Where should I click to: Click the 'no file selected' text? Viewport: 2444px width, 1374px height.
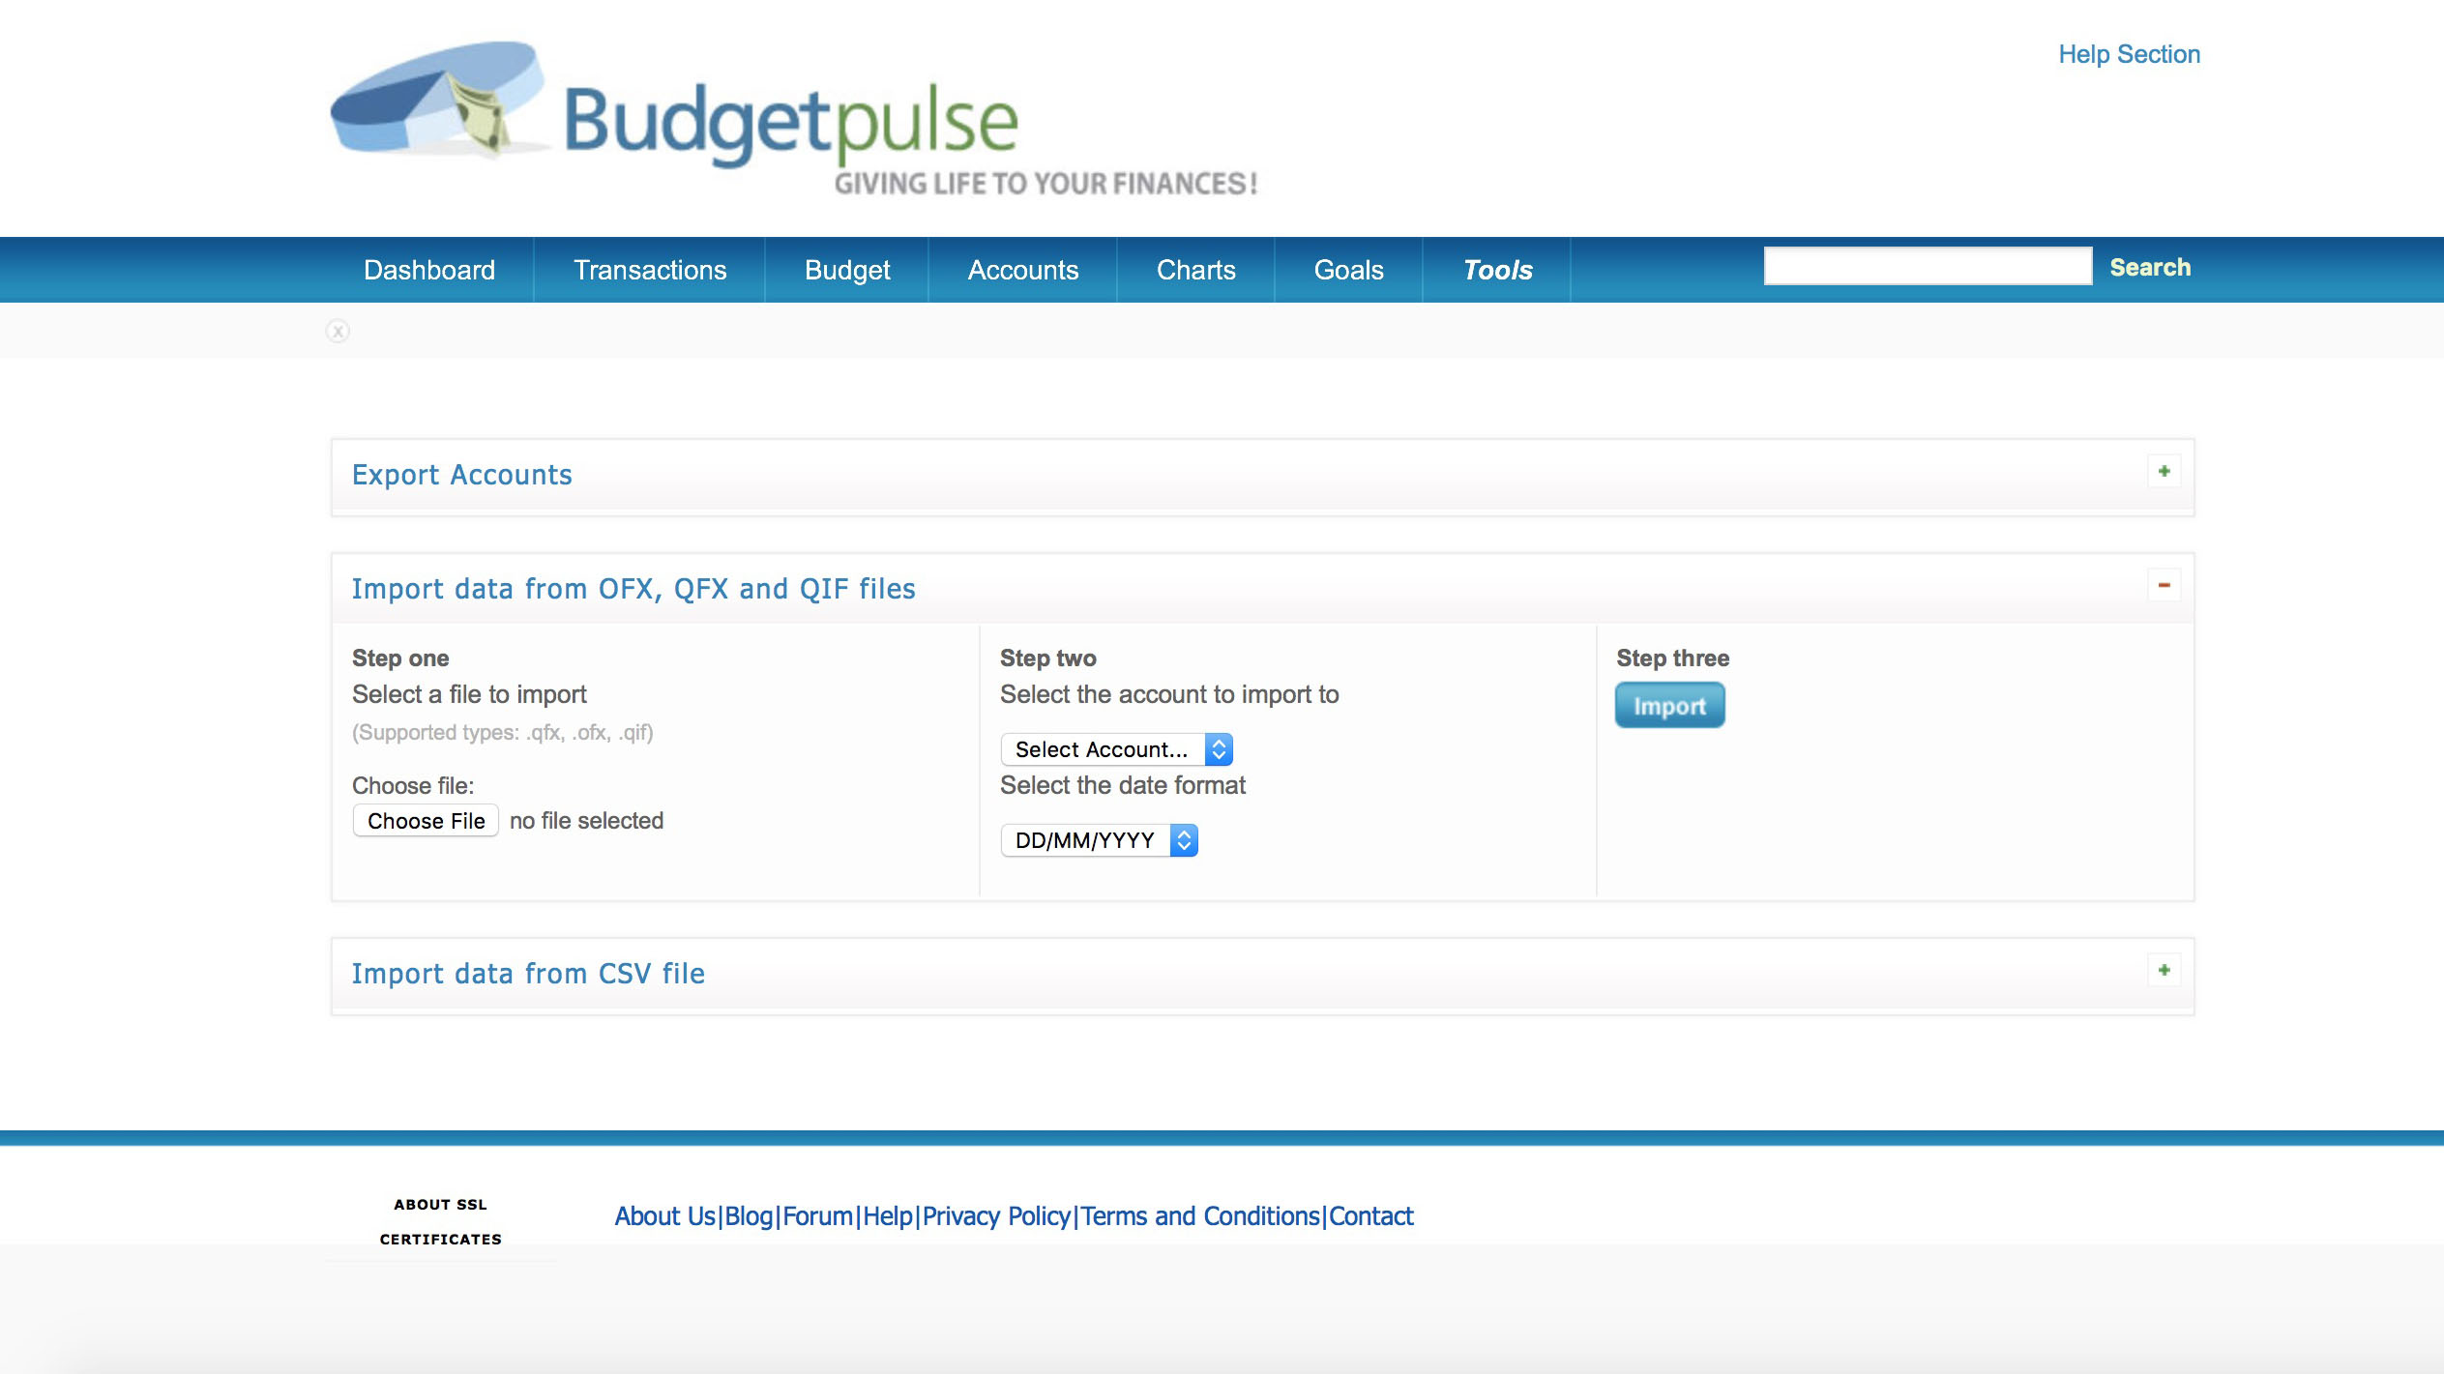586,821
